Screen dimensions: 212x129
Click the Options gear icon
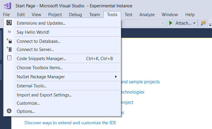[9, 111]
